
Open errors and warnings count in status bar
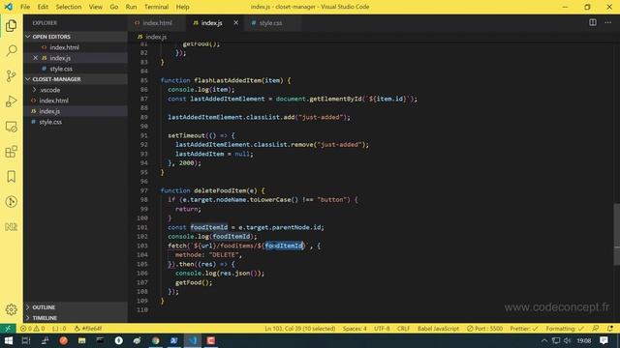[32, 329]
